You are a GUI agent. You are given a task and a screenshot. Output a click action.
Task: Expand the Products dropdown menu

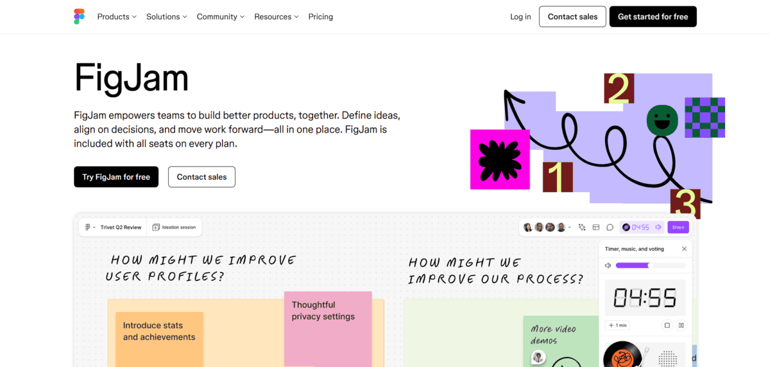pyautogui.click(x=117, y=17)
